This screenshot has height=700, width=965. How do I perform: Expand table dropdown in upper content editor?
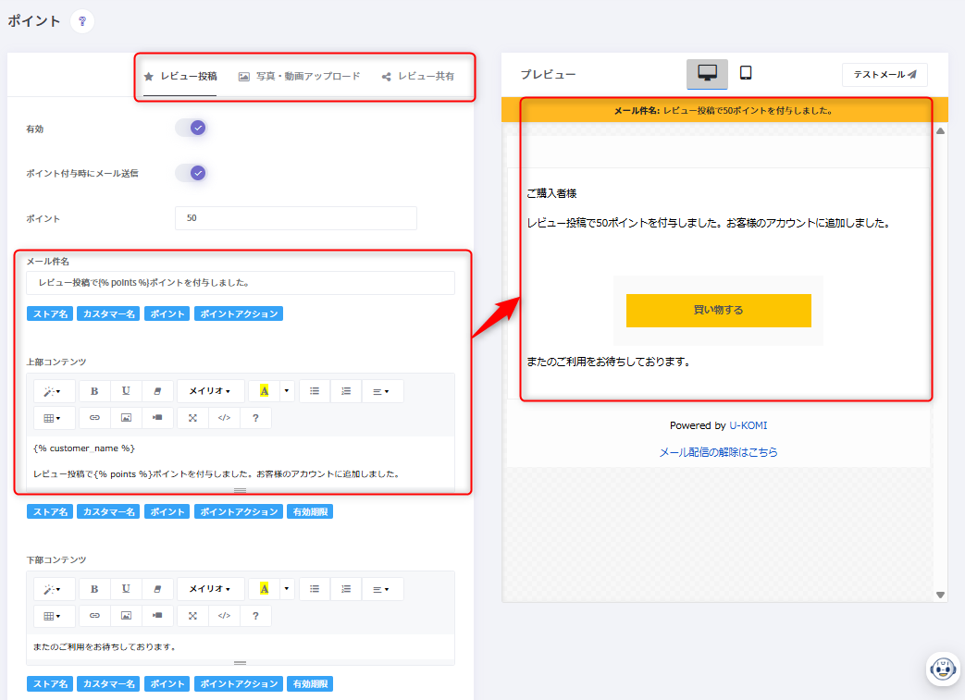pyautogui.click(x=54, y=418)
